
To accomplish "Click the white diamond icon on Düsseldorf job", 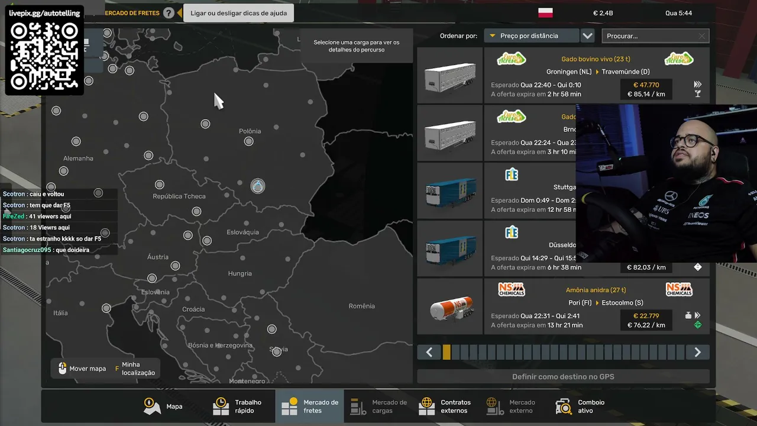I will click(x=698, y=267).
